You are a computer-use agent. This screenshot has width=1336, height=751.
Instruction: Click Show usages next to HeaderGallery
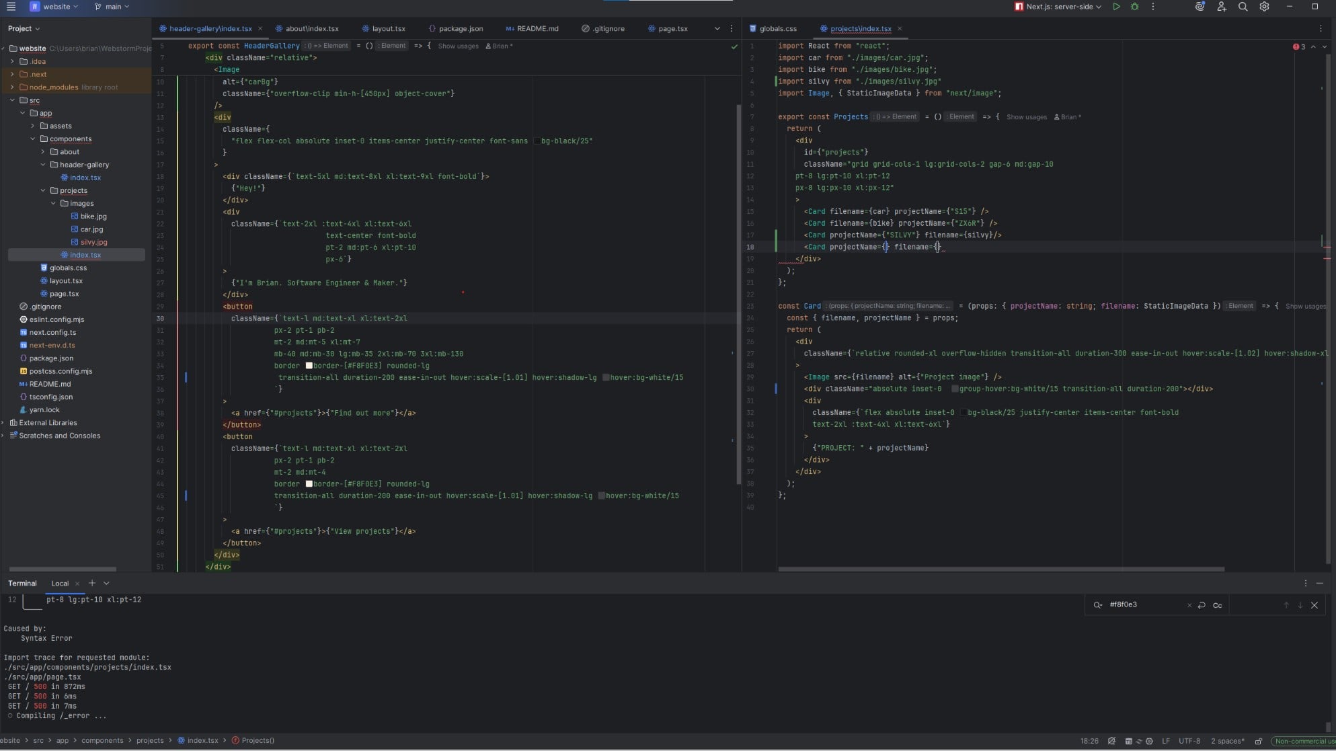click(x=458, y=46)
